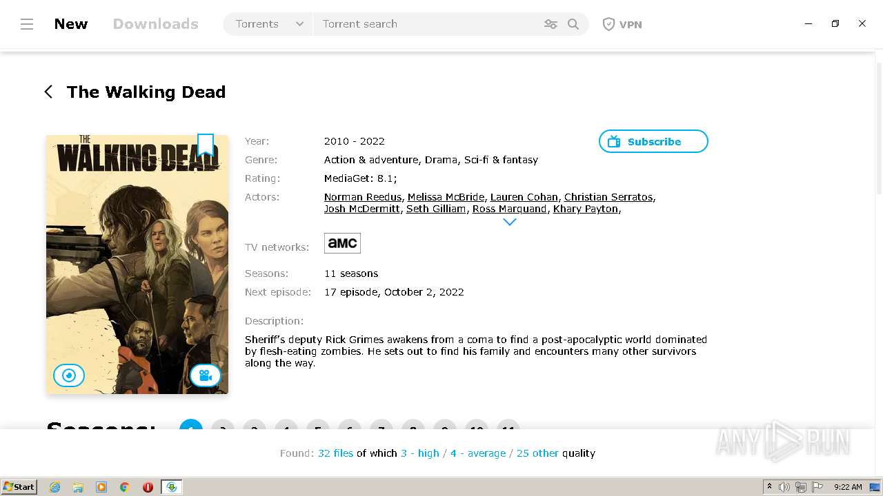Open actor Seth Gilliam link
Screen dimensions: 883x496
click(x=436, y=209)
